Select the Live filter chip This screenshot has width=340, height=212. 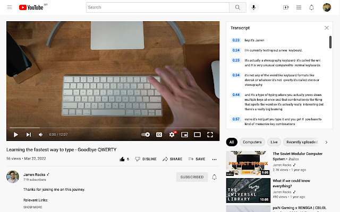tap(274, 142)
